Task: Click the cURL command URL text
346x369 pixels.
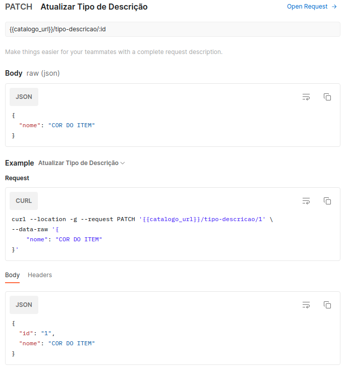Action: (x=202, y=219)
